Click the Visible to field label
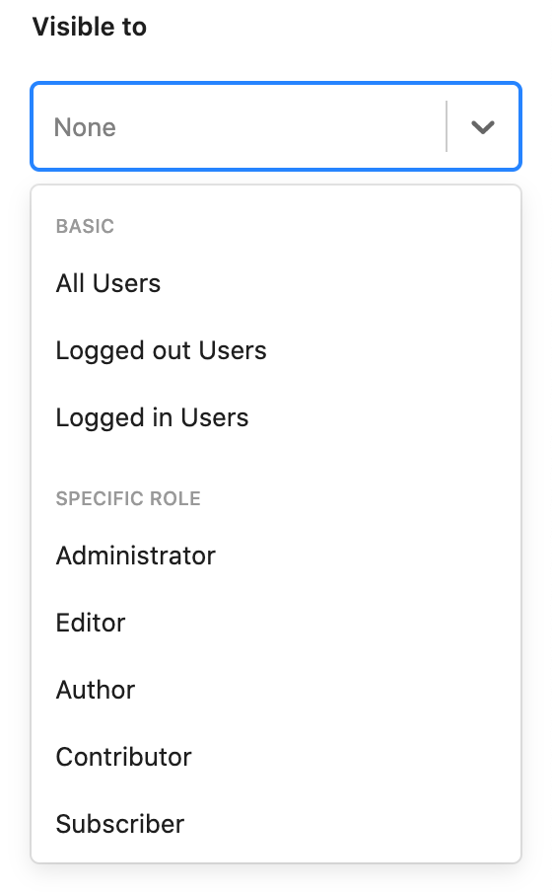 pos(90,27)
